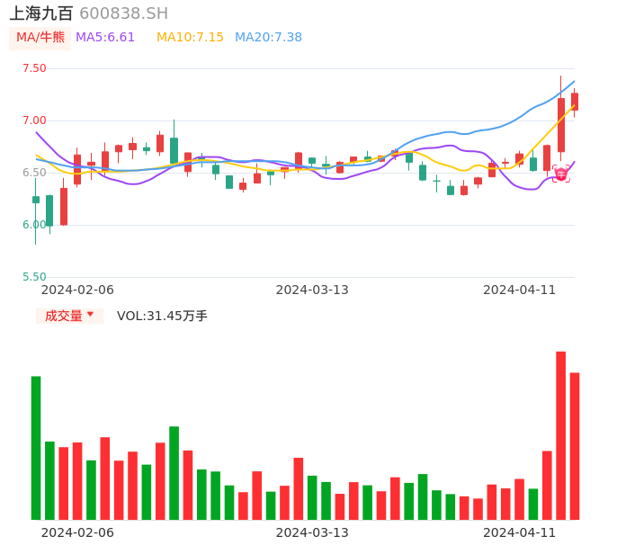
Task: Click the 2024-02-06 date under volume chart
Action: click(77, 532)
